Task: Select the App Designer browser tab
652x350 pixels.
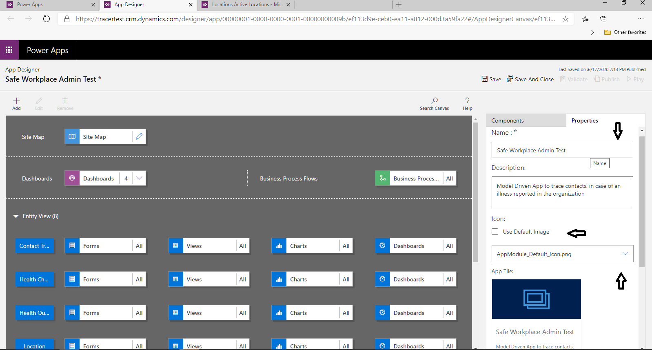Action: click(148, 4)
